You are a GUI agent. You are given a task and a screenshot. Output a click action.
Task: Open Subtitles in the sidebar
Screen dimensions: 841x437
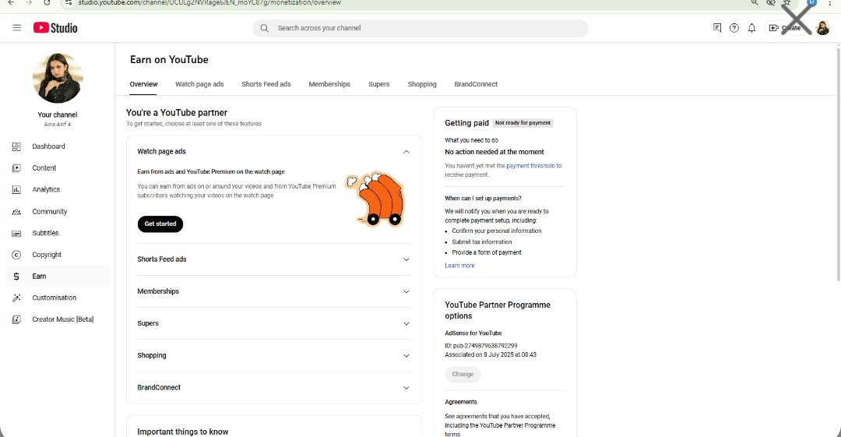(58, 233)
